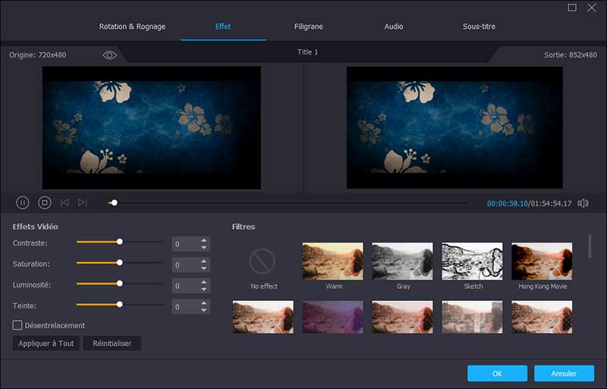Mute the volume speaker icon
607x389 pixels.
point(583,203)
